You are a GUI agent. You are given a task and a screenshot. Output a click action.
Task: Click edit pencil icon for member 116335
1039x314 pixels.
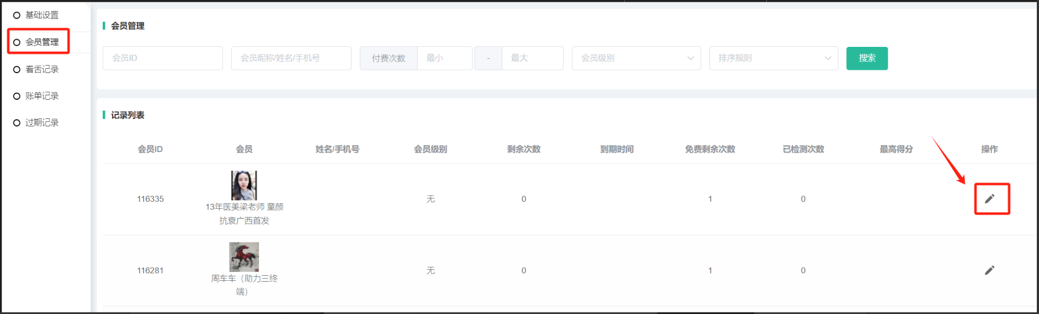tap(989, 199)
